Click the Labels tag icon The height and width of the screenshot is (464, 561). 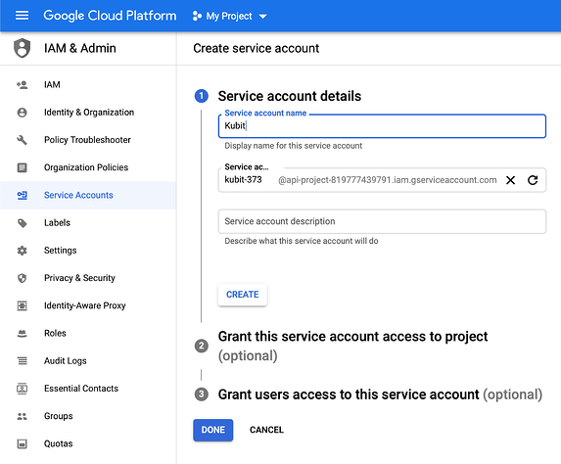coord(22,223)
